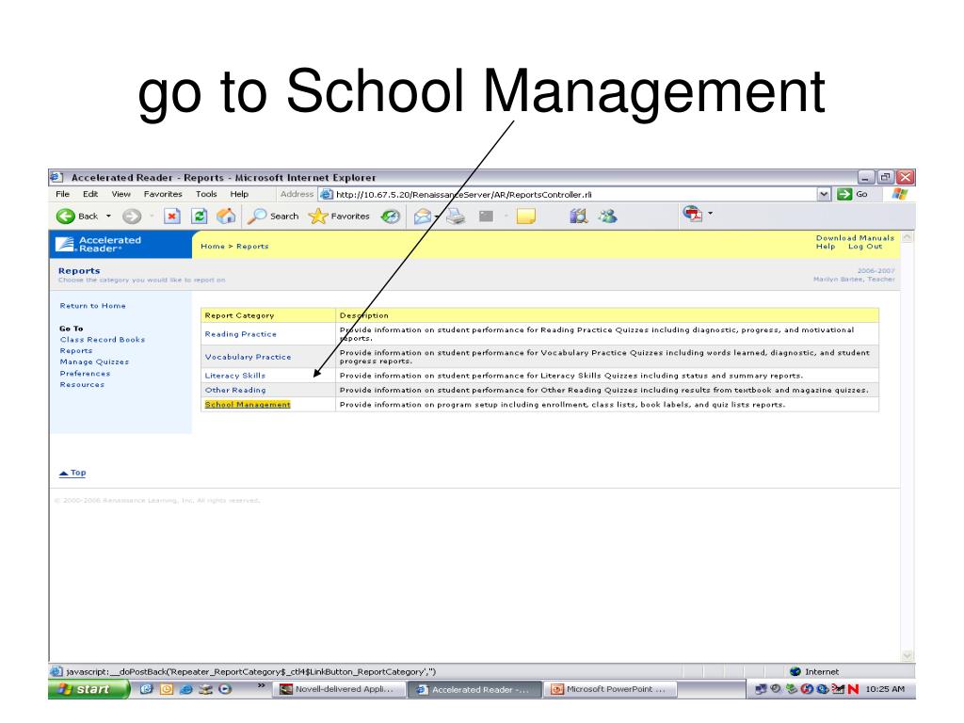Click the green Back arrow button

point(66,217)
